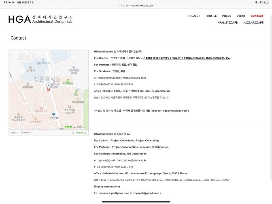The image size is (272, 204).
Task: Click the hg-architecture.com address bar
Action: click(x=136, y=6)
